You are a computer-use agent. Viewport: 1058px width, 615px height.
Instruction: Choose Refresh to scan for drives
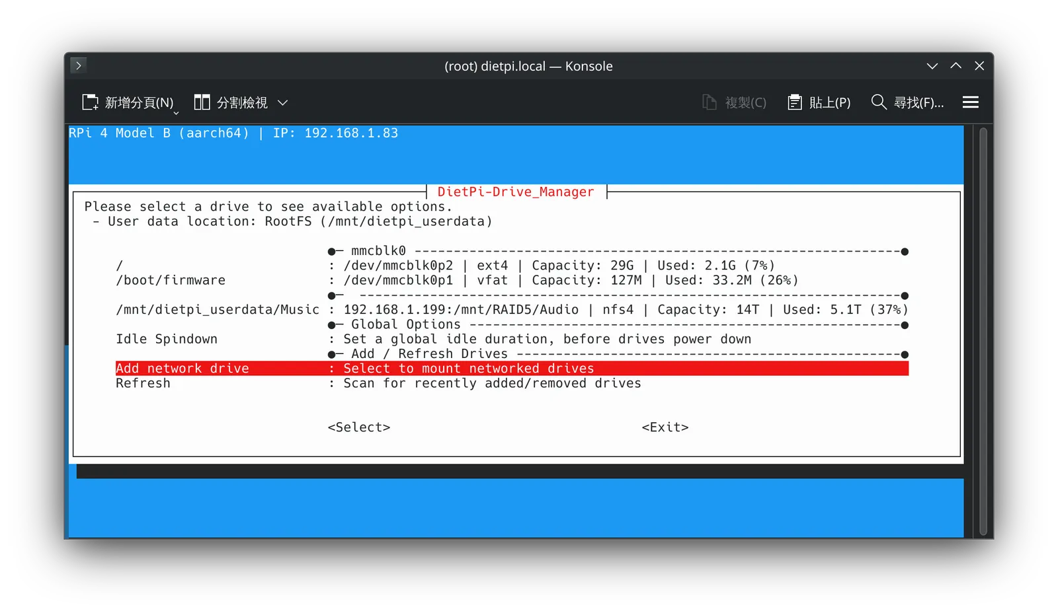(x=512, y=383)
